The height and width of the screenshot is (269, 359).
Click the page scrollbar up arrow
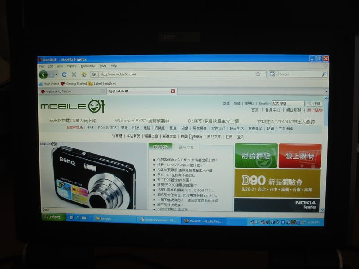326,98
